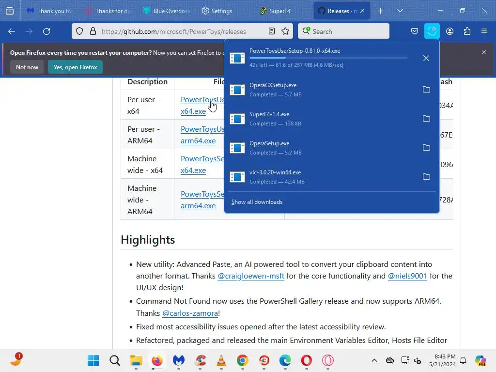The height and width of the screenshot is (372, 496).
Task: List all tabs dropdown arrow
Action: pos(400,11)
